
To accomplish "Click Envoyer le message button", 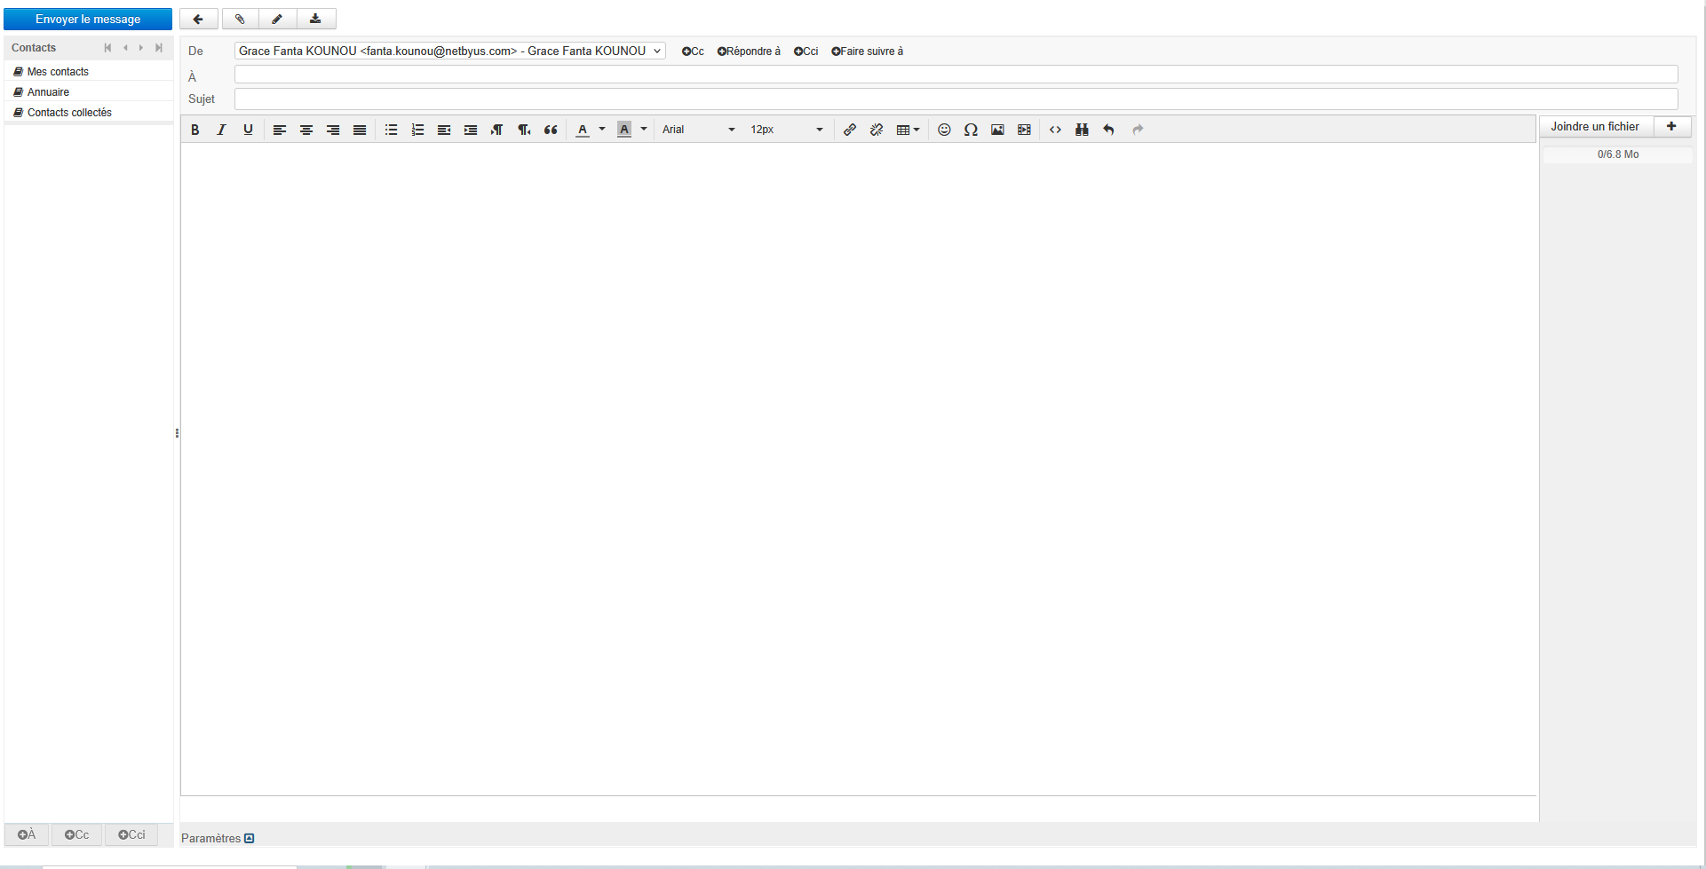I will [88, 19].
